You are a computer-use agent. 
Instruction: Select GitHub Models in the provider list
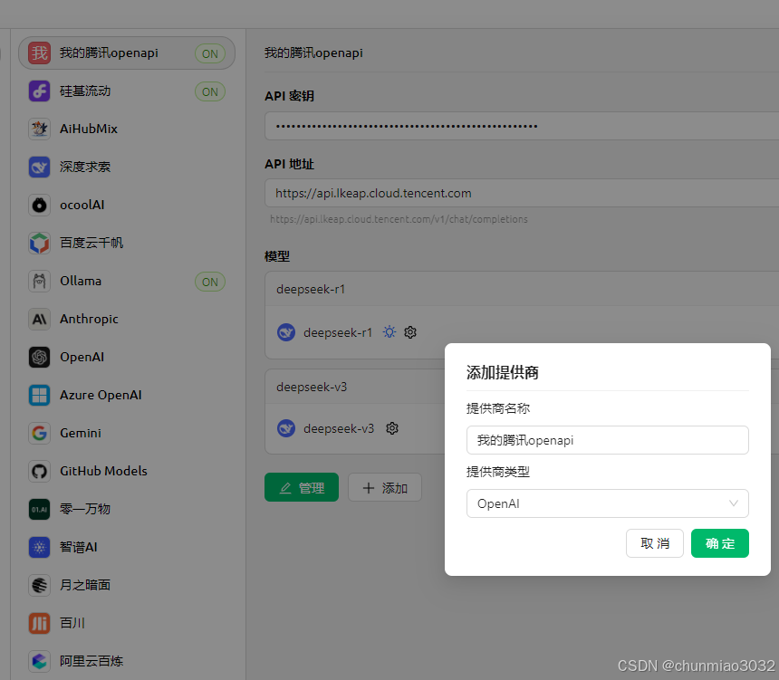(127, 471)
